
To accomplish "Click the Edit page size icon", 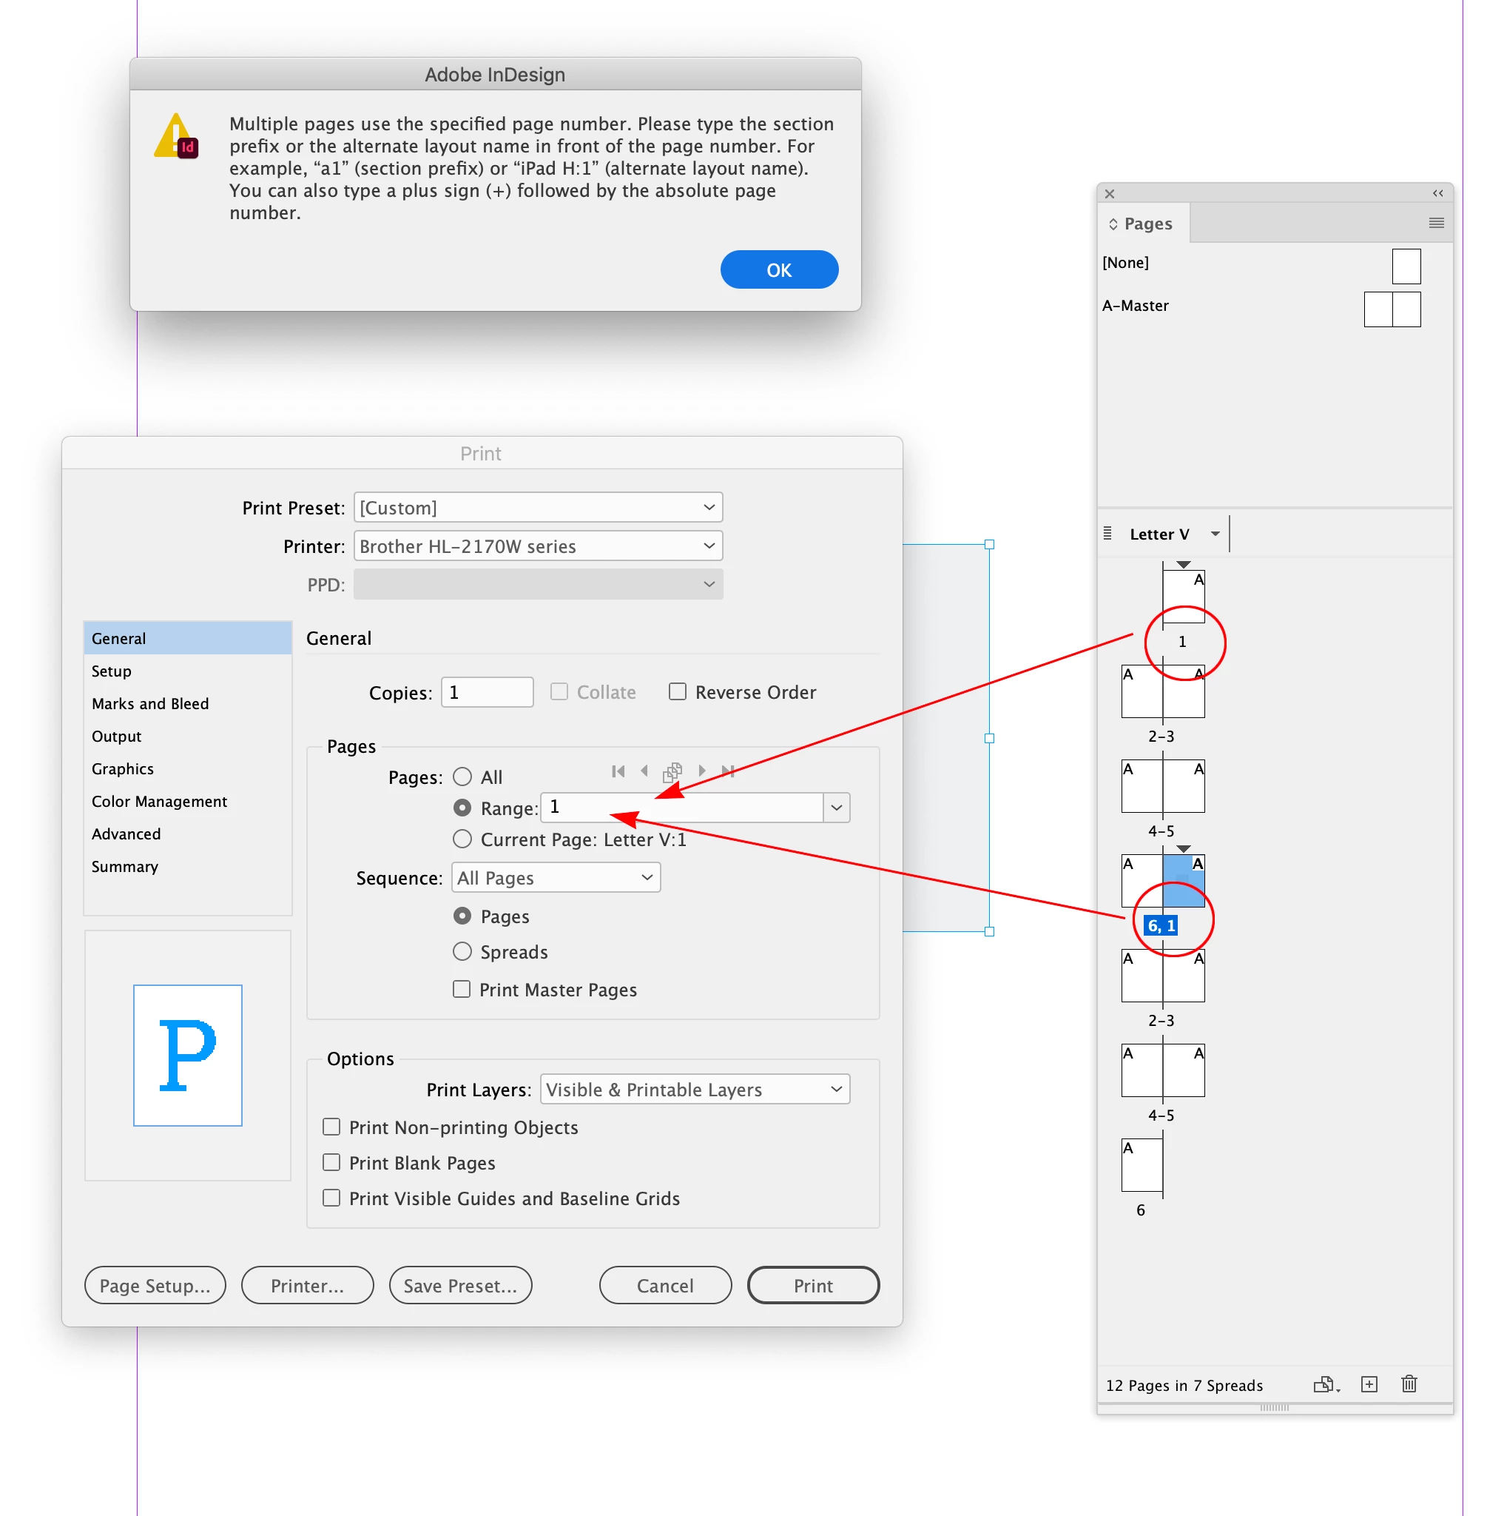I will click(x=1325, y=1385).
